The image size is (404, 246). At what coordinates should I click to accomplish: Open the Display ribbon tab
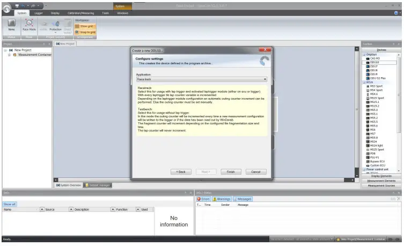point(55,13)
